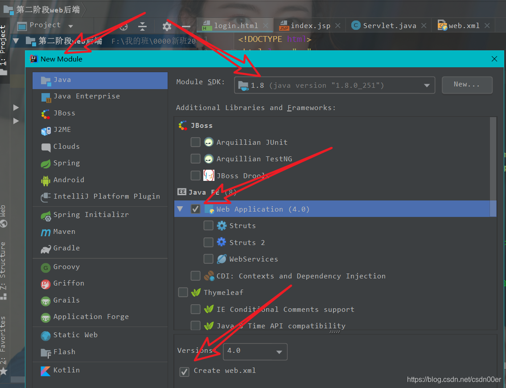Switch to login.html tab
Image resolution: width=506 pixels, height=388 pixels.
pyautogui.click(x=235, y=25)
